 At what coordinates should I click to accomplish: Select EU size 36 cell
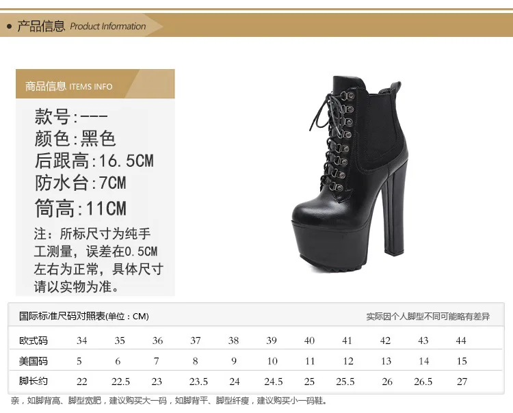[x=157, y=341]
